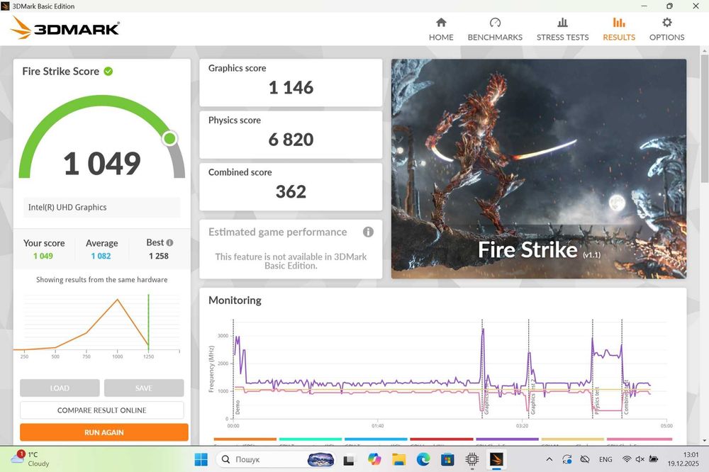Click the green knob on the score gauge
The height and width of the screenshot is (472, 709).
(x=170, y=138)
